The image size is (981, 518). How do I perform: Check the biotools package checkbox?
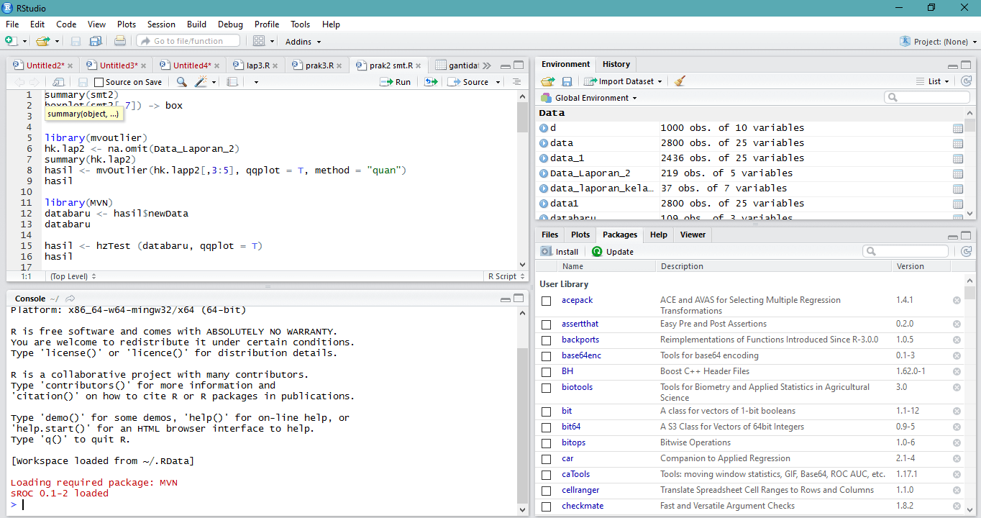pyautogui.click(x=547, y=388)
